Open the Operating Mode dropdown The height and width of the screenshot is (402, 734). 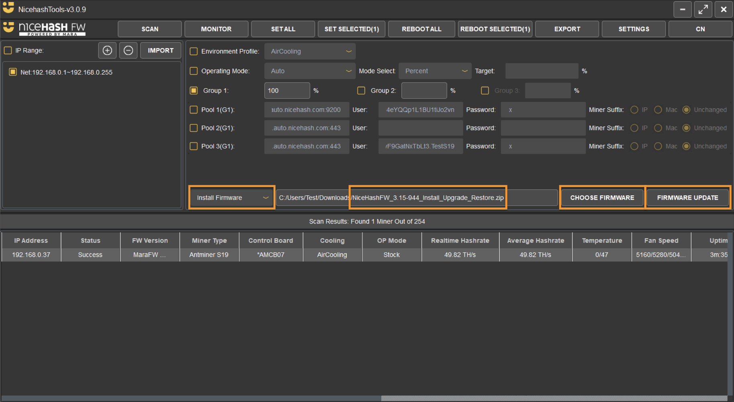click(x=310, y=71)
